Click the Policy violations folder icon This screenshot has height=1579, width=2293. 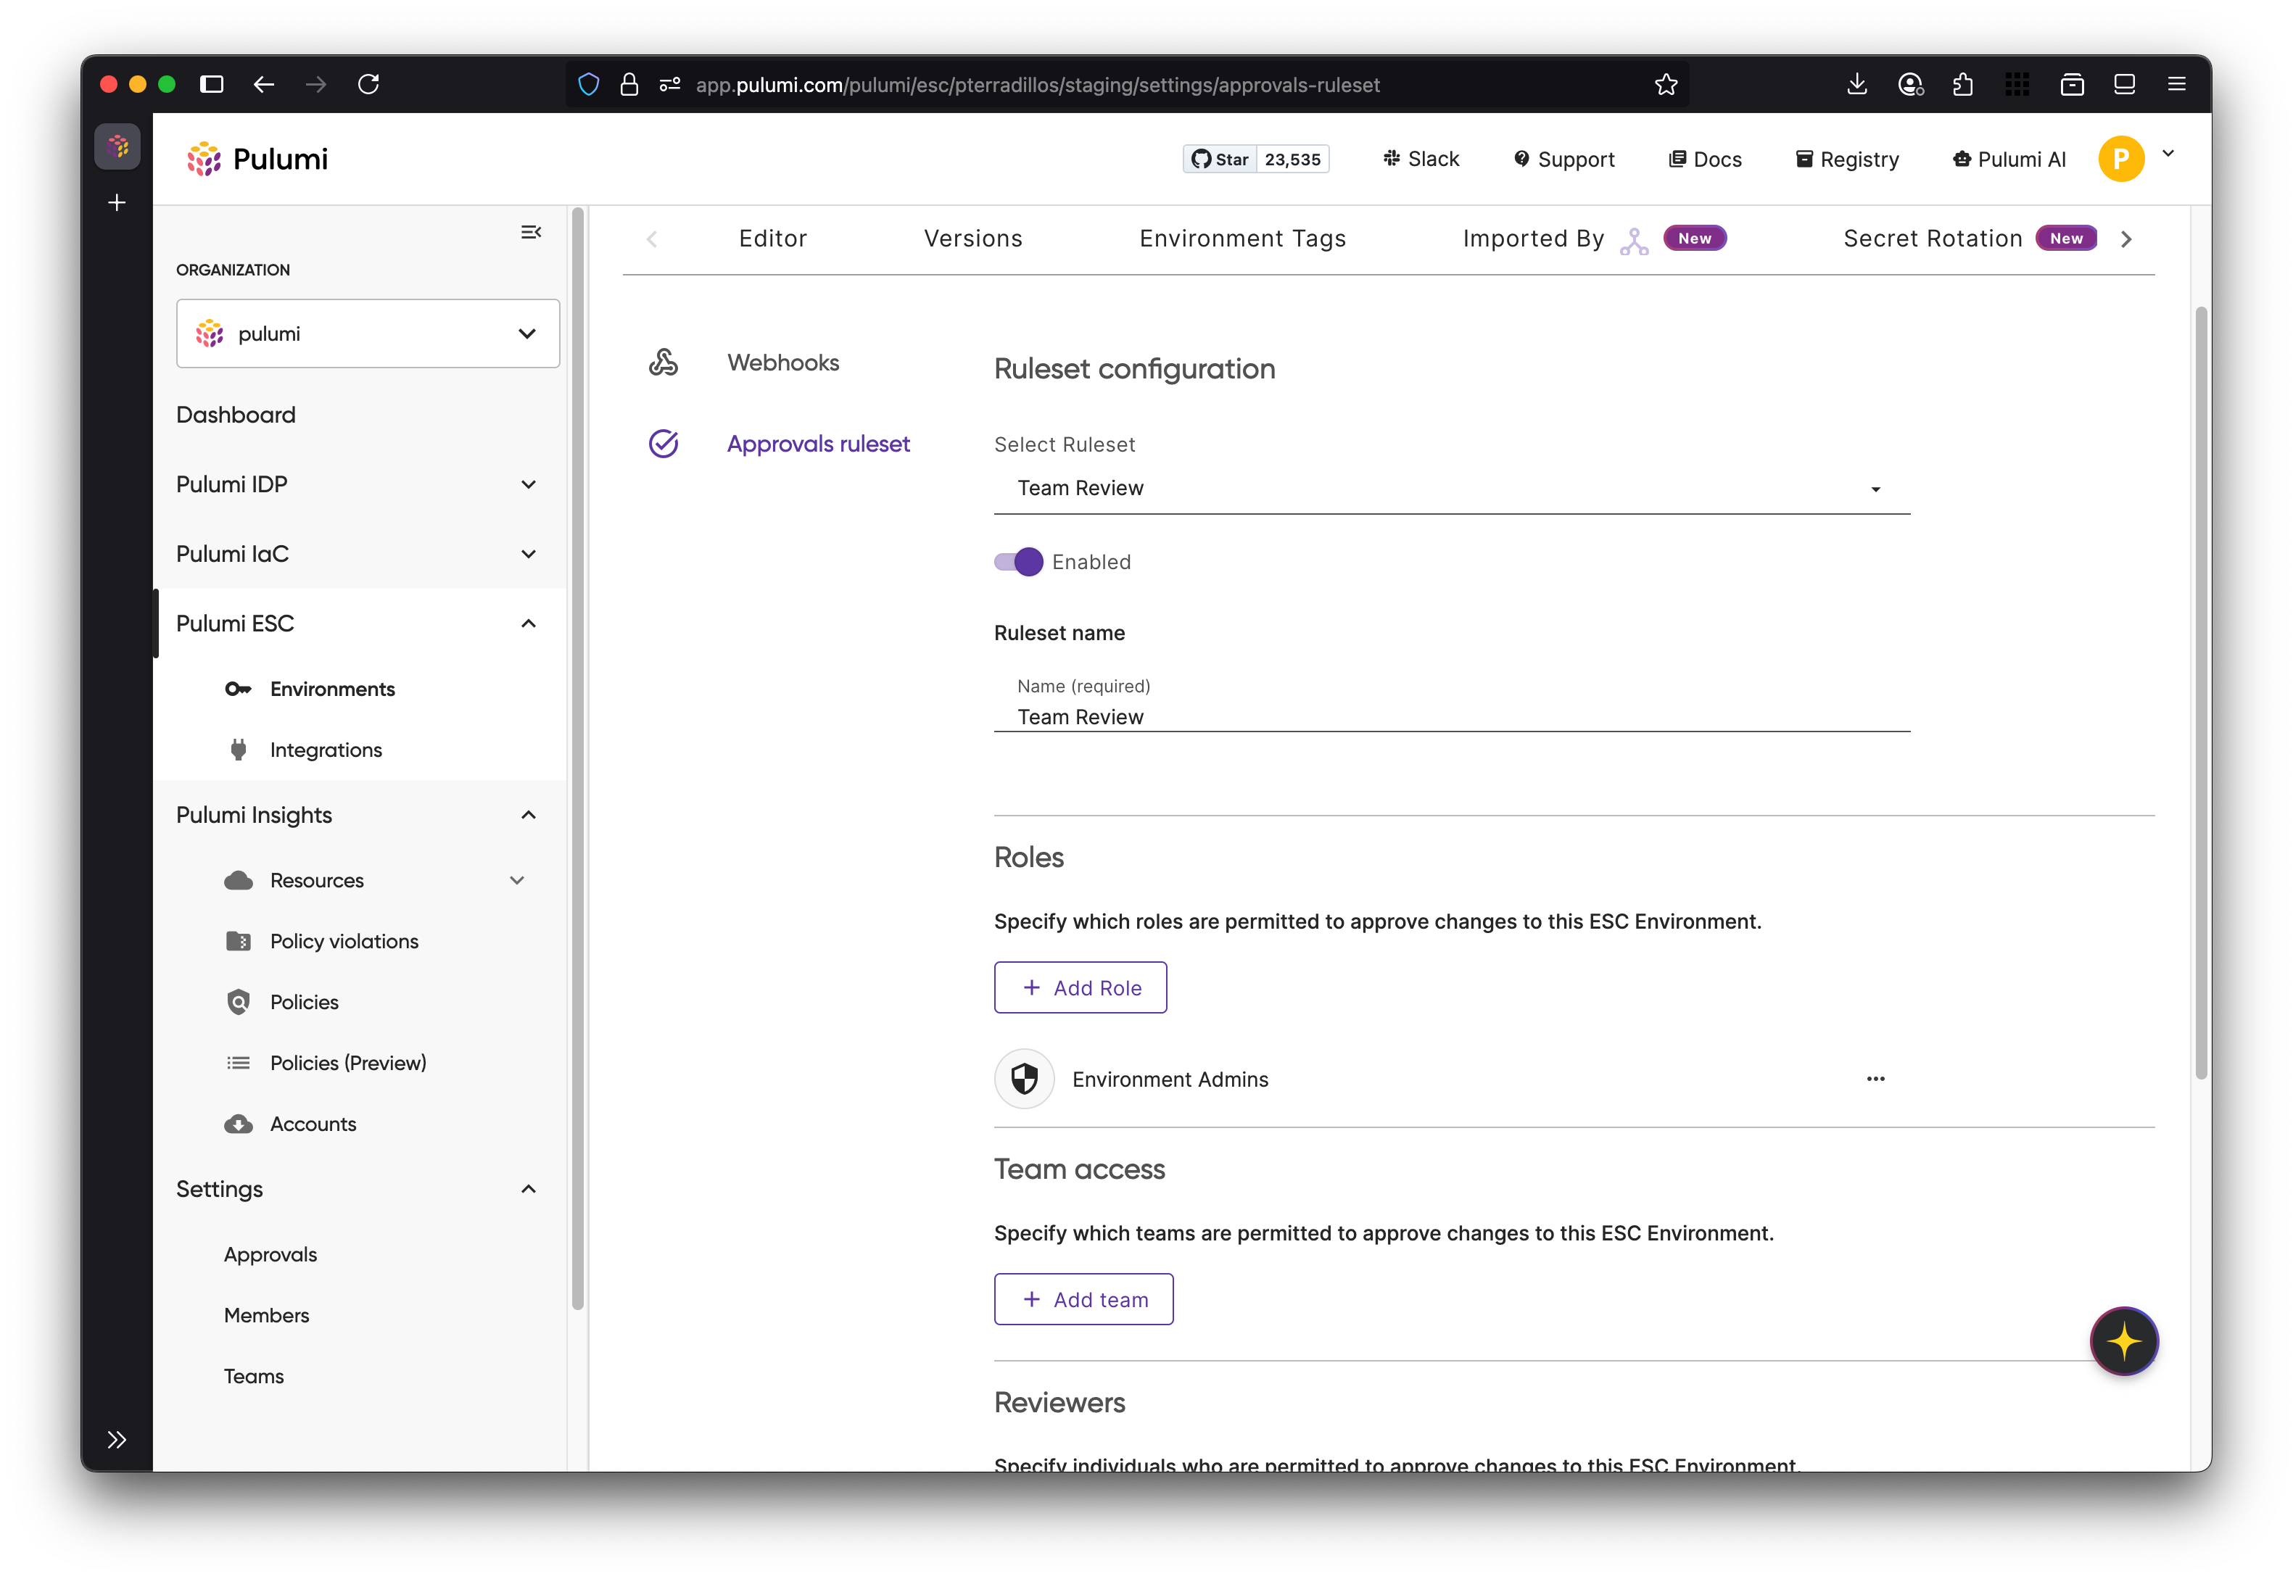[x=238, y=941]
